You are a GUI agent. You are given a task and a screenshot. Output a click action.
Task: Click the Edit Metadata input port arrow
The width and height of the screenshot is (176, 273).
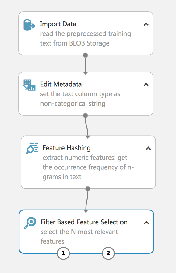[85, 73]
